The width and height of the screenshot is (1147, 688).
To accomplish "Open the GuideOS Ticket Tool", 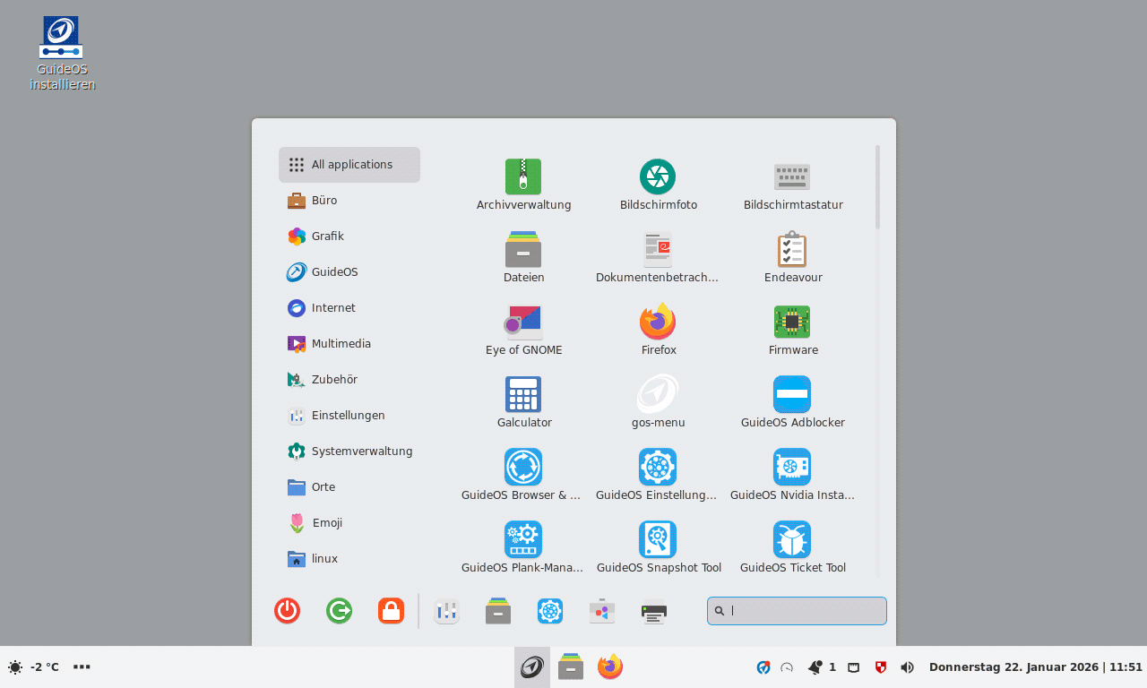I will coord(792,539).
